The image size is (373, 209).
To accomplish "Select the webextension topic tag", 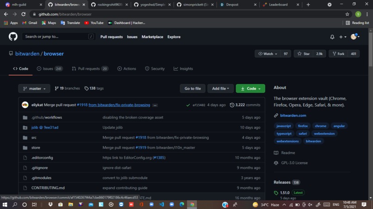I will tap(324, 133).
